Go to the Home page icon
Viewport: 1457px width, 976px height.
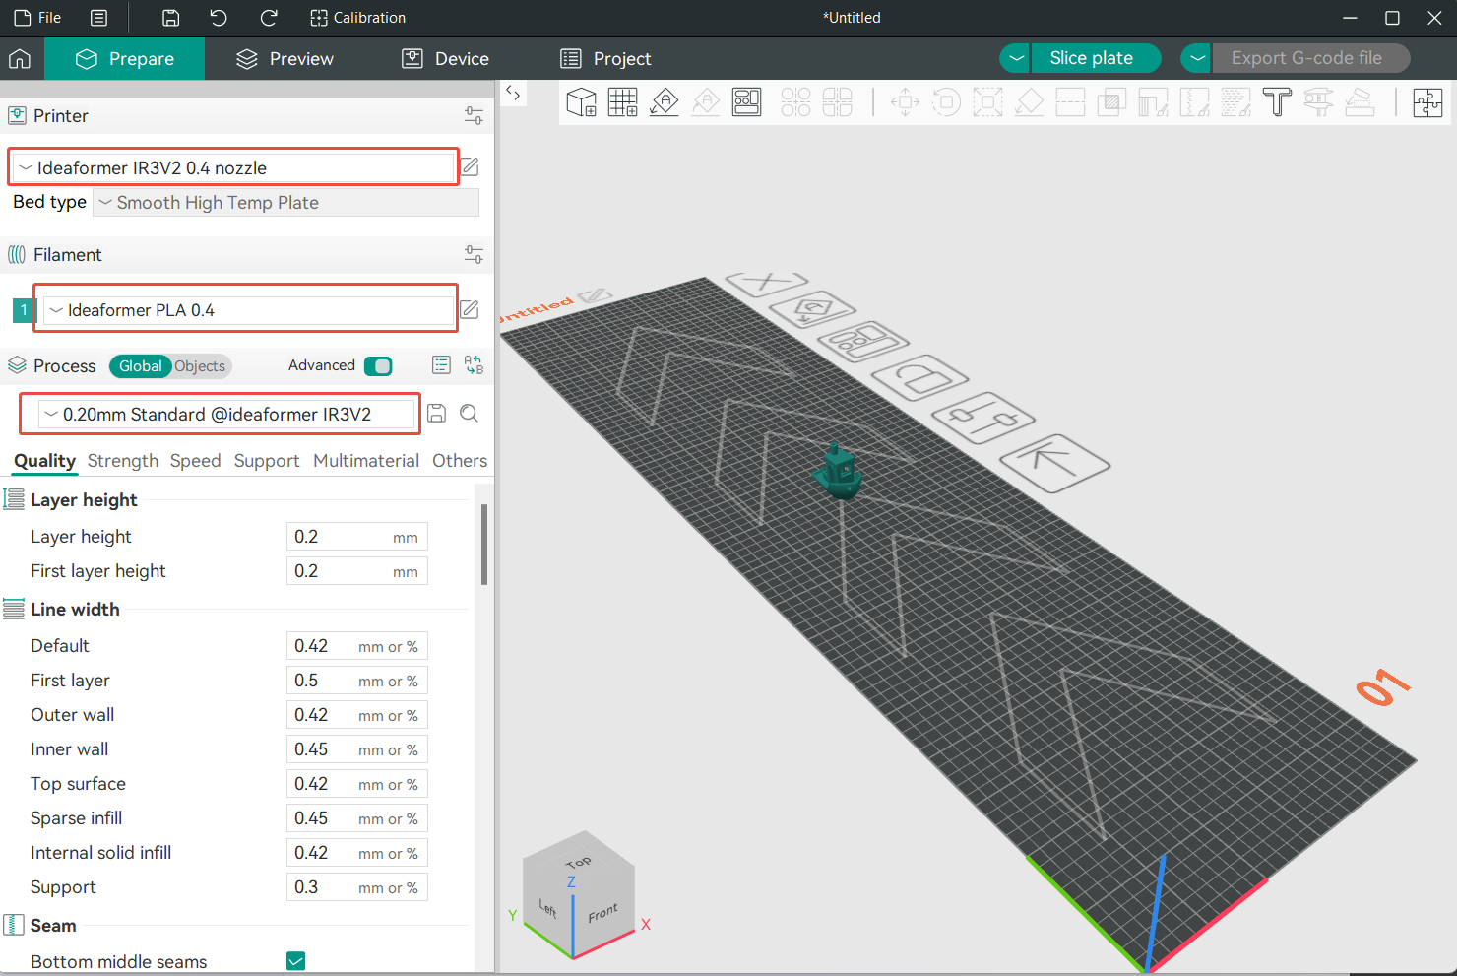tap(20, 59)
